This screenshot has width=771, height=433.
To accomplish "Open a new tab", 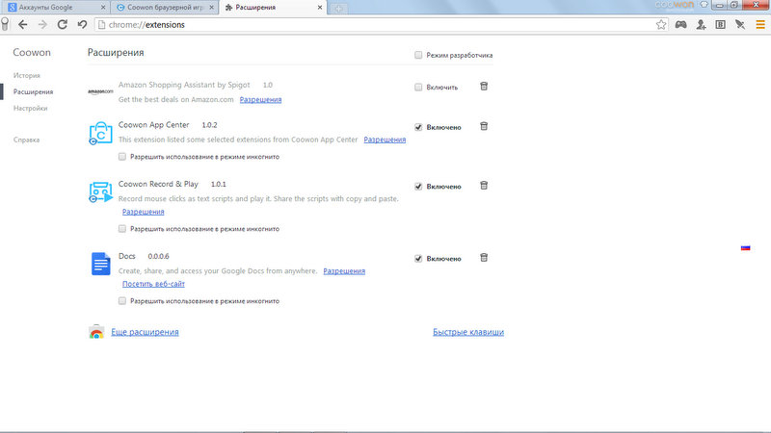I will [338, 9].
